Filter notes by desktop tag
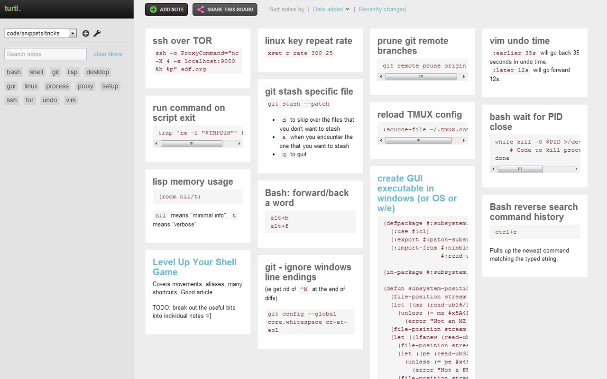The height and width of the screenshot is (379, 607). click(98, 72)
